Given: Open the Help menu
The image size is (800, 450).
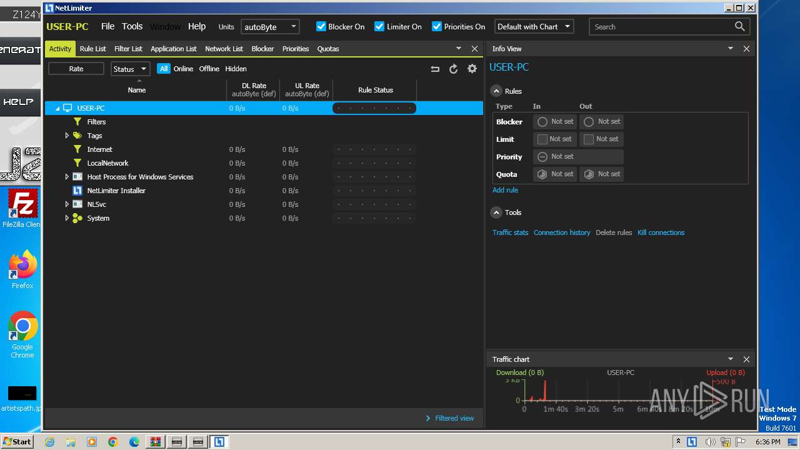Looking at the screenshot, I should coord(197,26).
